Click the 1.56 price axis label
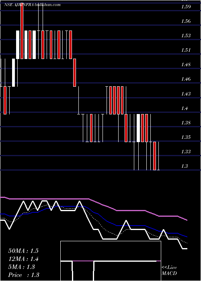The image size is (201, 281). (x=186, y=21)
